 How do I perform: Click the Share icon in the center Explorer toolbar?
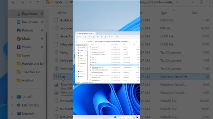point(102,37)
